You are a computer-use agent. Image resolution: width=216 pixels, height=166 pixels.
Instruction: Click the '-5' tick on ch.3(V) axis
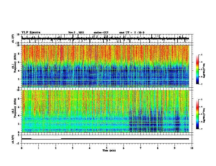(18, 143)
